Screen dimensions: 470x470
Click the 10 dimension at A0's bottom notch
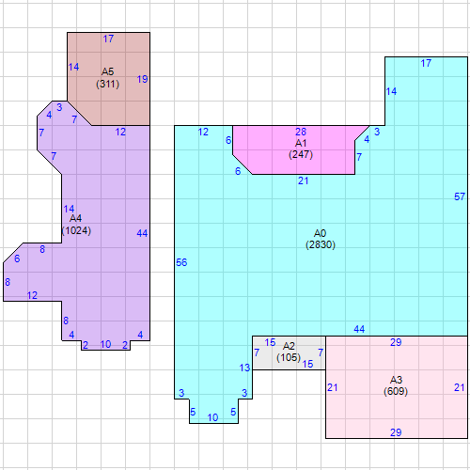pos(212,417)
